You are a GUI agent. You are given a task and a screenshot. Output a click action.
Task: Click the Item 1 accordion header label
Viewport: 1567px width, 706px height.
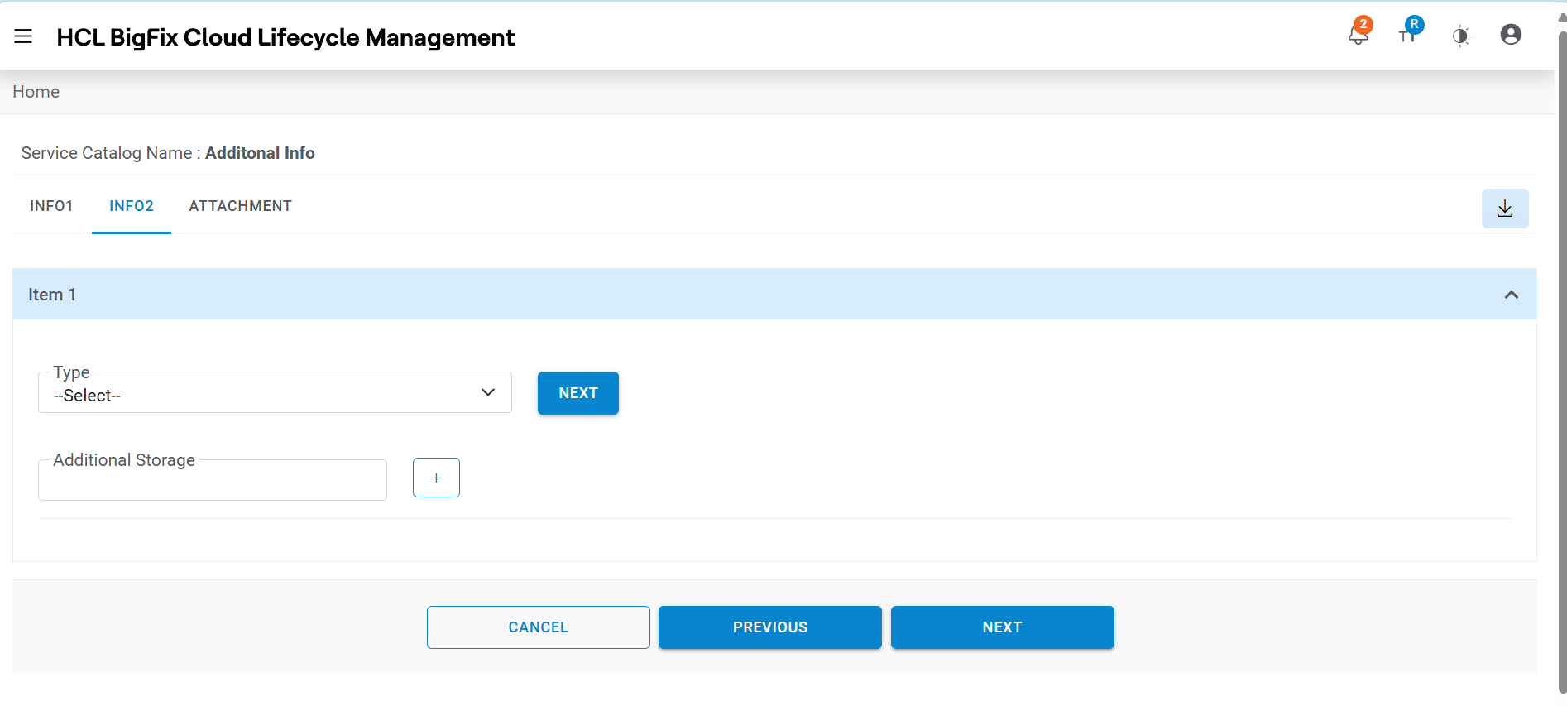pyautogui.click(x=52, y=295)
